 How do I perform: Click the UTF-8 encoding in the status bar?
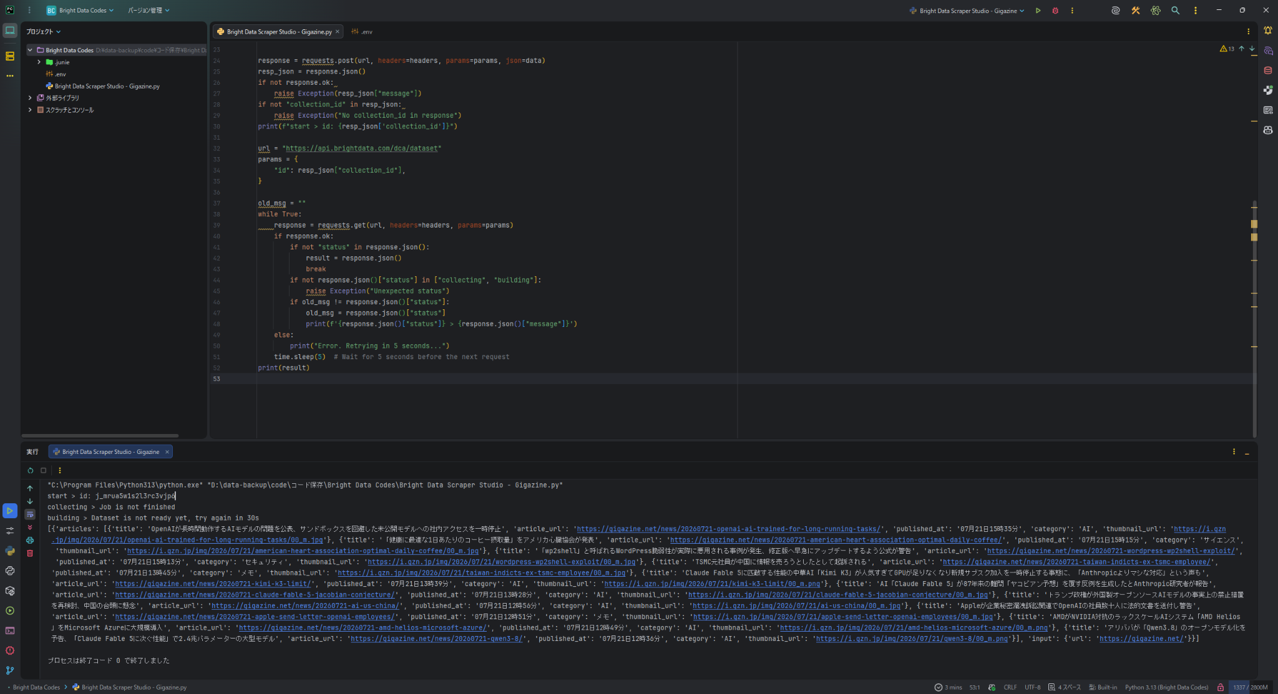pyautogui.click(x=1032, y=687)
